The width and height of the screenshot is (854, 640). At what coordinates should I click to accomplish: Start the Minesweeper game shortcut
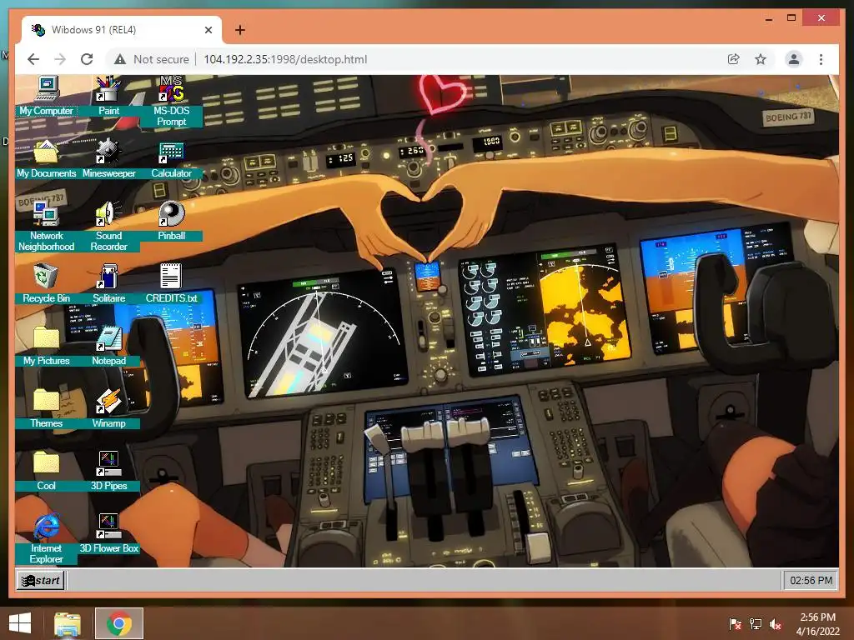coord(108,159)
